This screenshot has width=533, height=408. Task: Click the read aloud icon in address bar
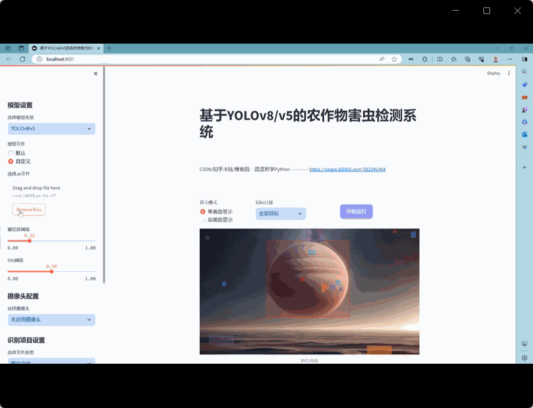pos(382,59)
